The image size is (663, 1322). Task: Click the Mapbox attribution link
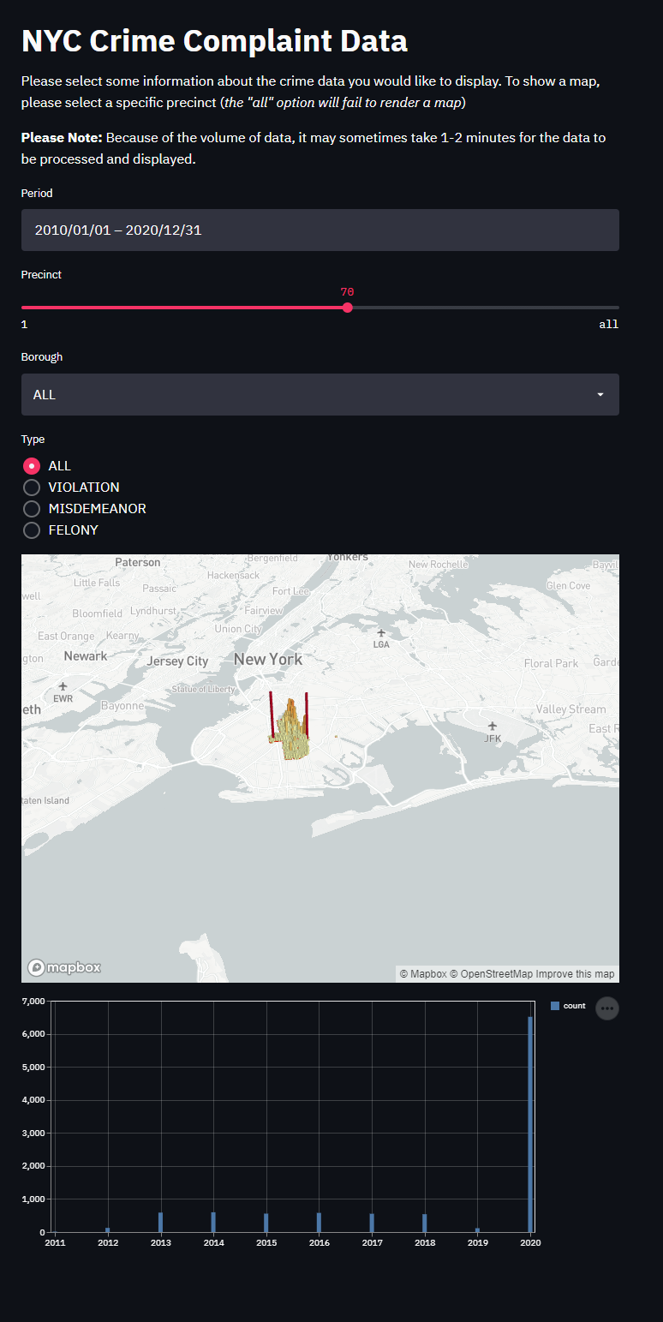[x=423, y=974]
